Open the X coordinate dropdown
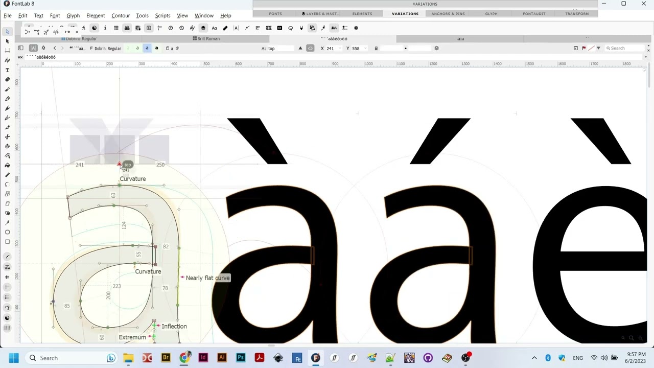The height and width of the screenshot is (368, 654). (x=340, y=49)
